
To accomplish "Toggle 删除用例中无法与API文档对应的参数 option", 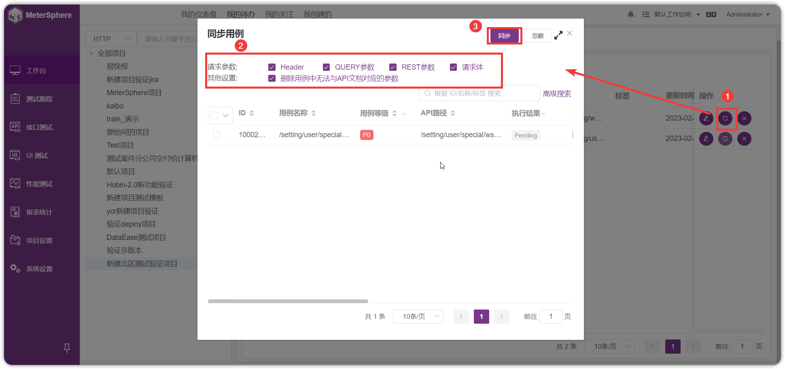I will pos(272,78).
